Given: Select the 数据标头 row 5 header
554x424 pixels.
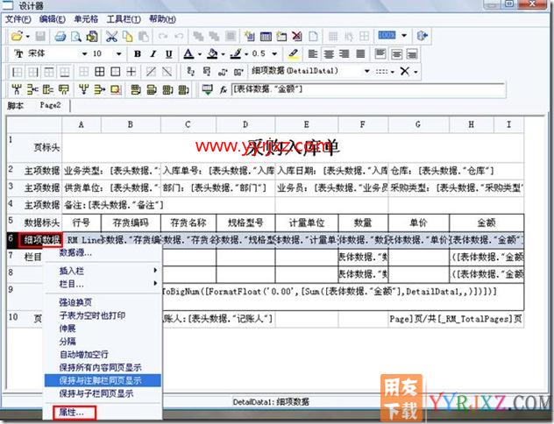Looking at the screenshot, I should coord(34,223).
